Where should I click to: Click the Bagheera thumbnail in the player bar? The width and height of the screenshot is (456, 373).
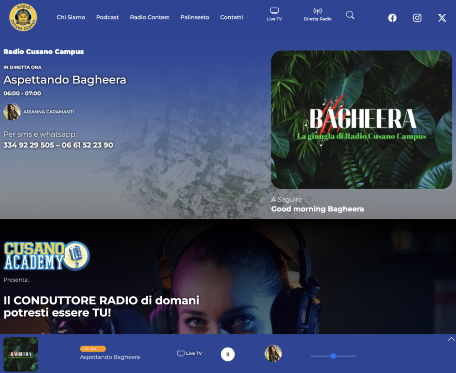tap(21, 354)
